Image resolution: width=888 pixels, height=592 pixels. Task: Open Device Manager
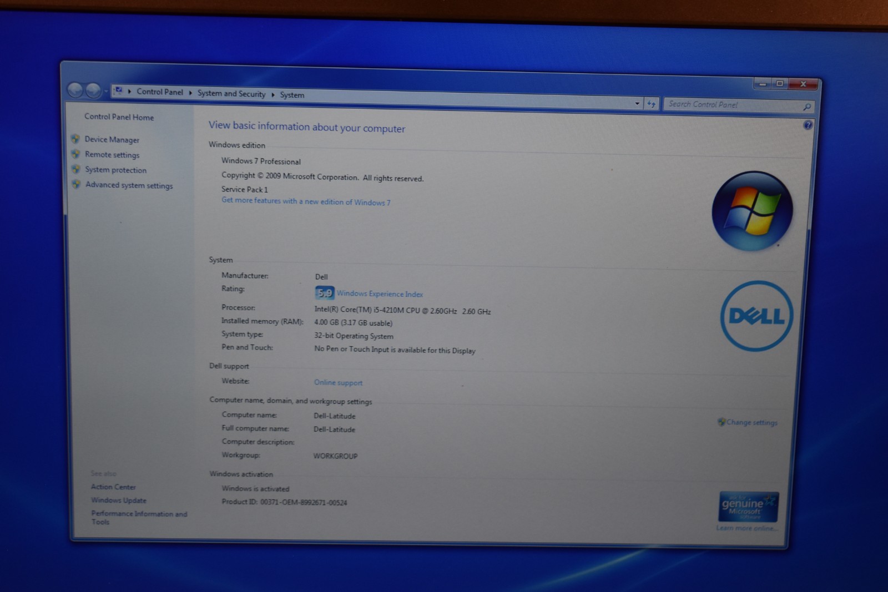(112, 140)
